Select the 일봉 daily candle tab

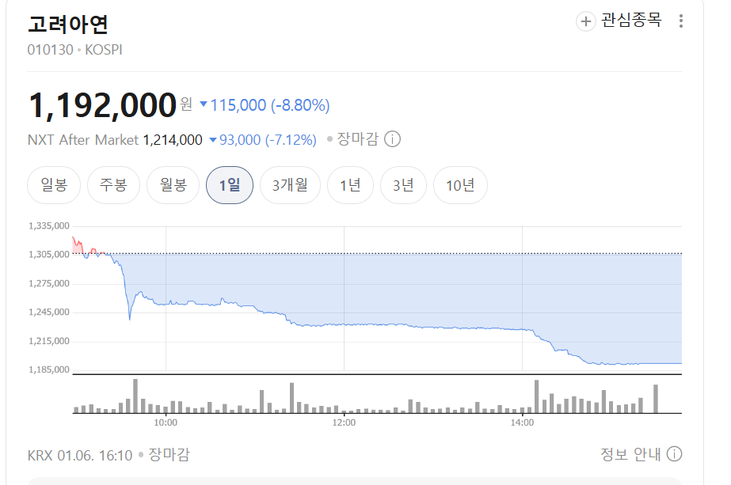pos(54,185)
